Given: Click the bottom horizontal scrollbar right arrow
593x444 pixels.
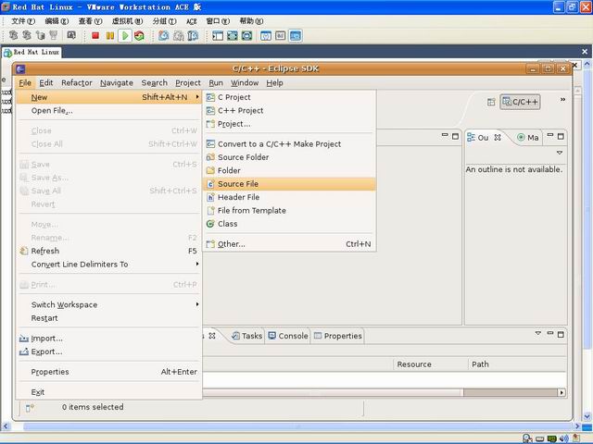Looking at the screenshot, I should (561, 392).
